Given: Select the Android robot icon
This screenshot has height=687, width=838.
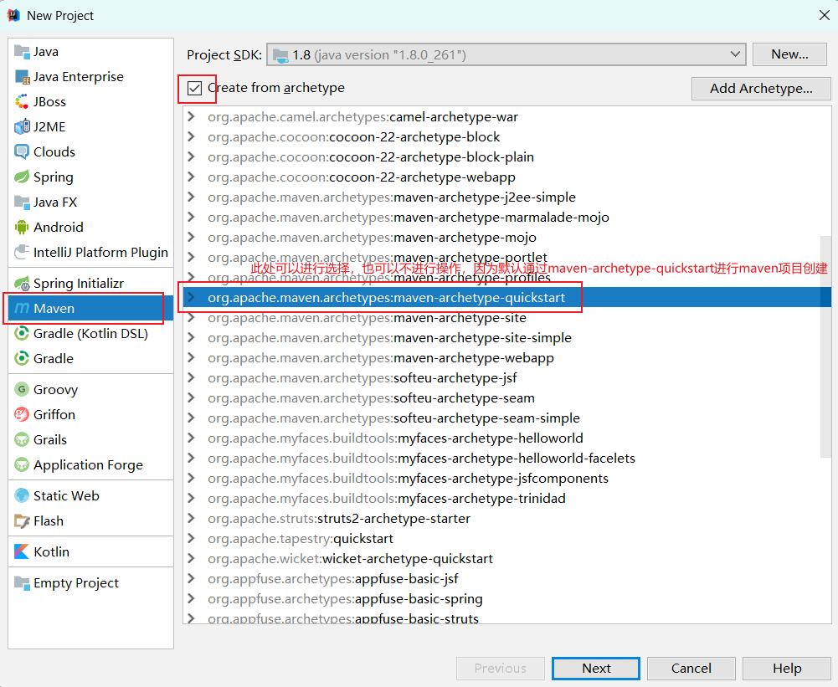Looking at the screenshot, I should [22, 228].
